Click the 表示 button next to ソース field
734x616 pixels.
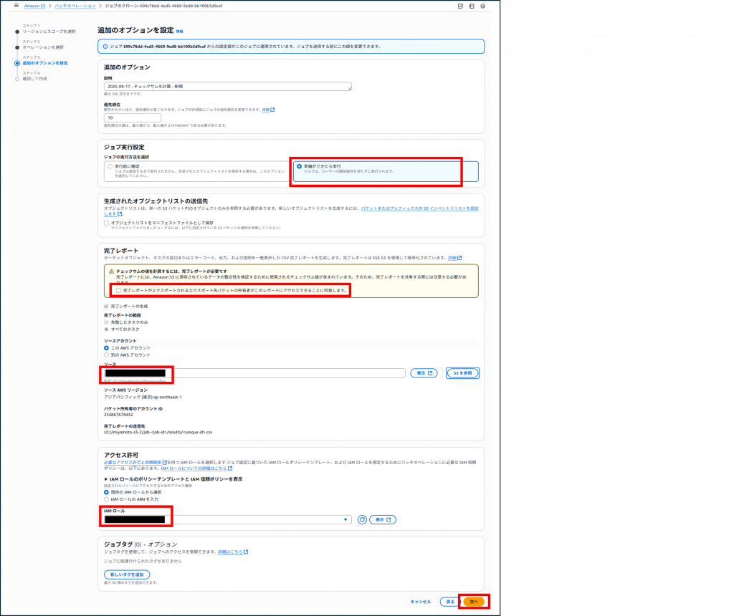[x=423, y=373]
